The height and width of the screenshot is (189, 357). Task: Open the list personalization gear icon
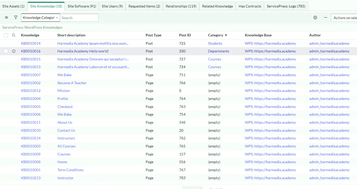tap(315, 18)
